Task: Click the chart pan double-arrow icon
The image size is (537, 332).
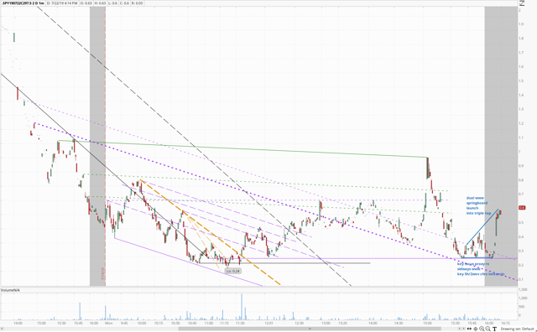Action: [x=470, y=329]
